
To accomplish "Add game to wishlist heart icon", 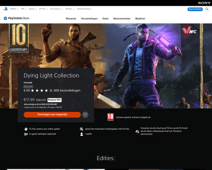I will point(85,115).
